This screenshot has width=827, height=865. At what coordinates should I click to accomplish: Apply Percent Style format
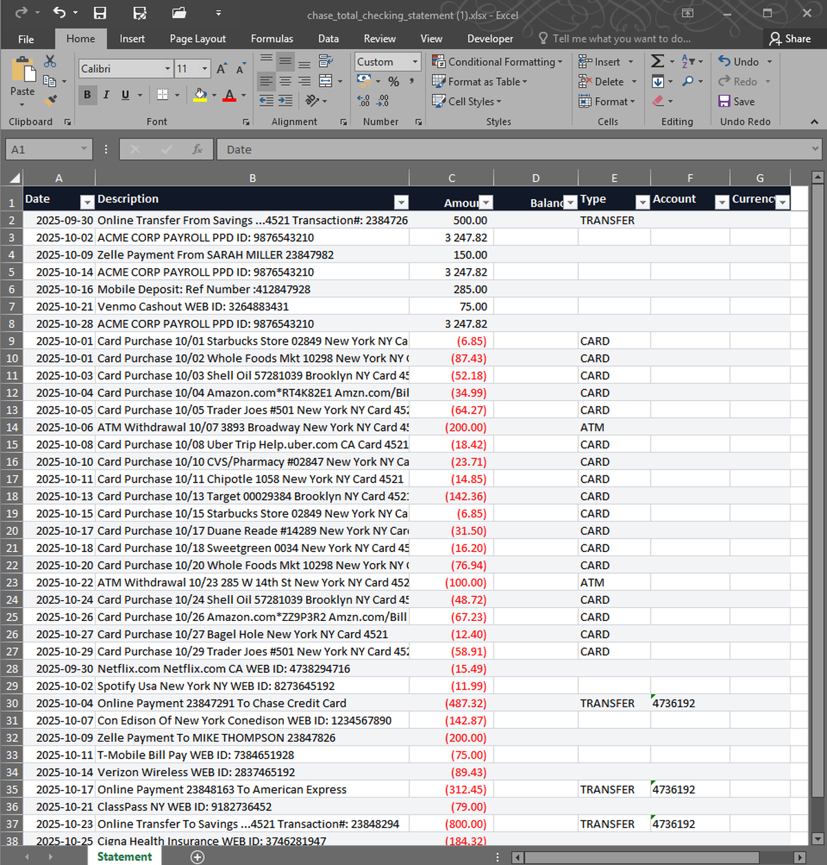(x=394, y=81)
